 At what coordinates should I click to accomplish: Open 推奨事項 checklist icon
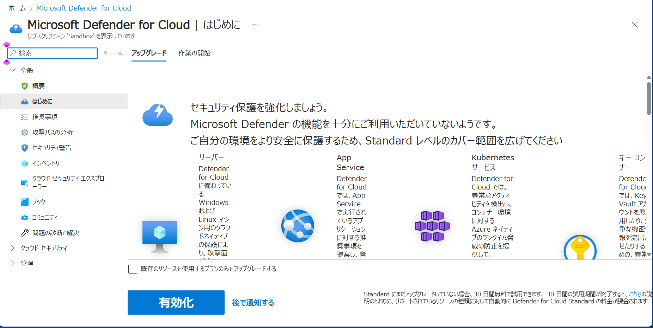pyautogui.click(x=24, y=117)
